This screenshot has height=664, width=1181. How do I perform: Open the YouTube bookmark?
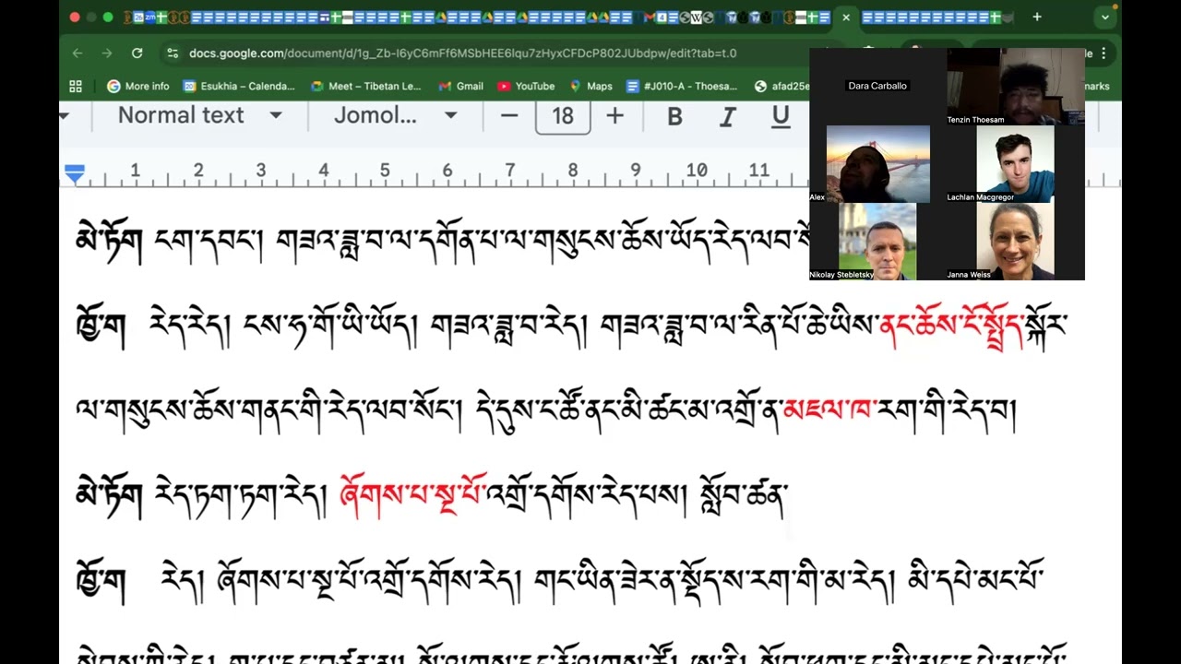(526, 86)
